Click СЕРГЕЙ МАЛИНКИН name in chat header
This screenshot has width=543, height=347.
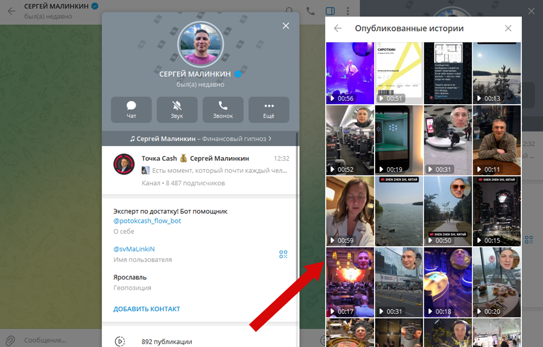56,6
